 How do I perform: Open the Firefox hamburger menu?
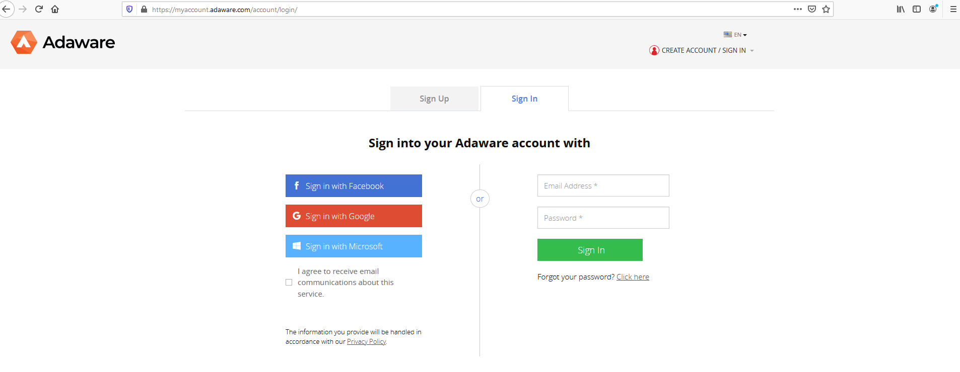pos(952,9)
